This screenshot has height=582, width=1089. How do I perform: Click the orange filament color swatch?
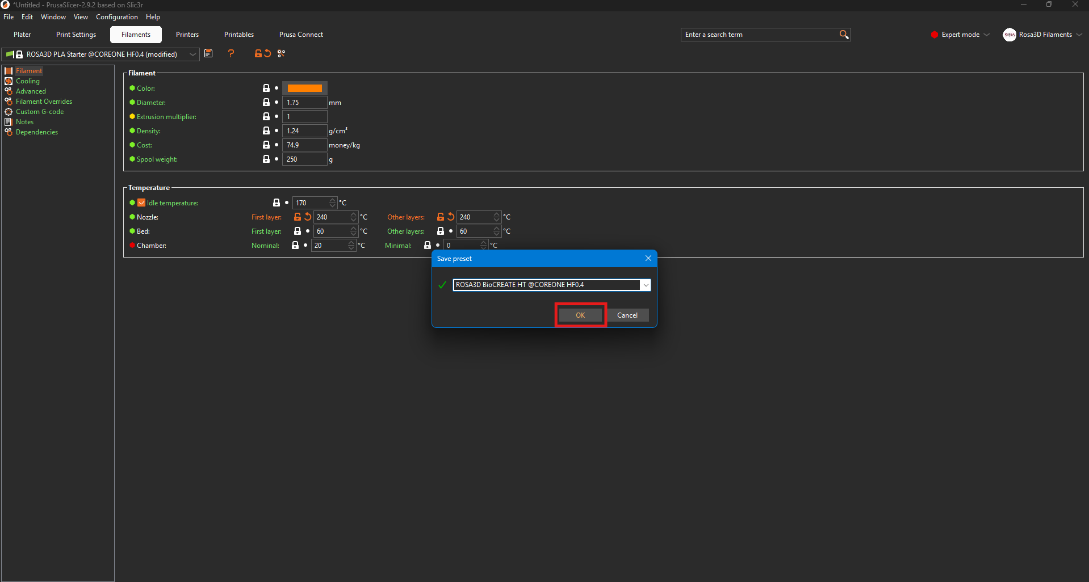click(x=304, y=88)
